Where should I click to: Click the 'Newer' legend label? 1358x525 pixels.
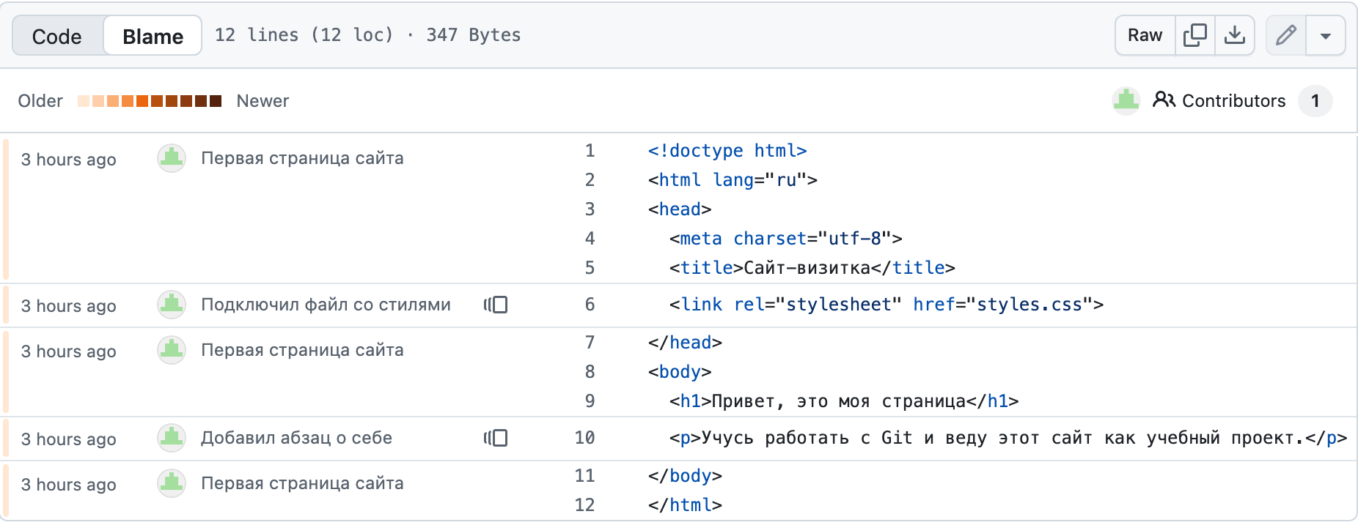pyautogui.click(x=263, y=101)
